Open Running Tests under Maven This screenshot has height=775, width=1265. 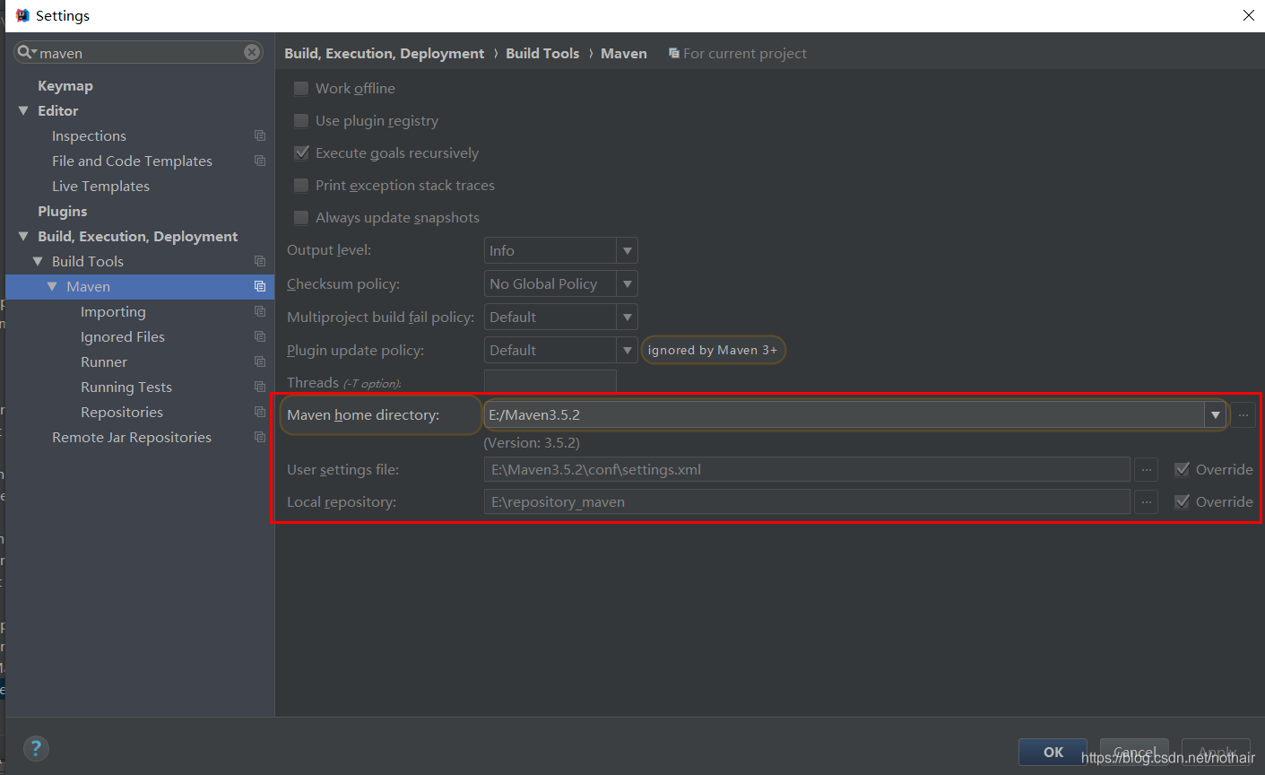coord(126,387)
